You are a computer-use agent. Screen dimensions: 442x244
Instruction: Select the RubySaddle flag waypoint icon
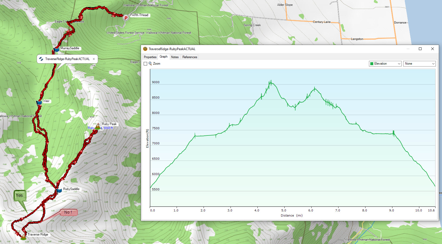click(59, 190)
